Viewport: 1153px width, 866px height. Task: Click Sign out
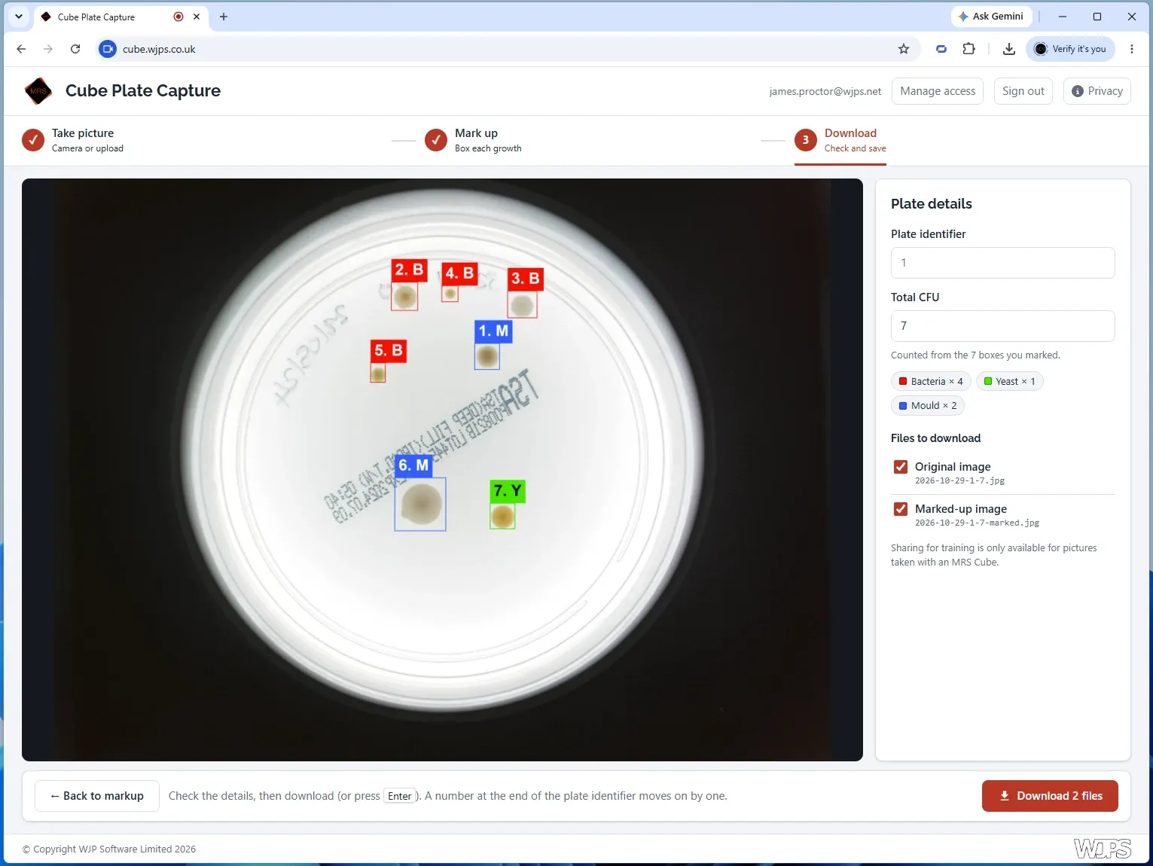point(1023,91)
